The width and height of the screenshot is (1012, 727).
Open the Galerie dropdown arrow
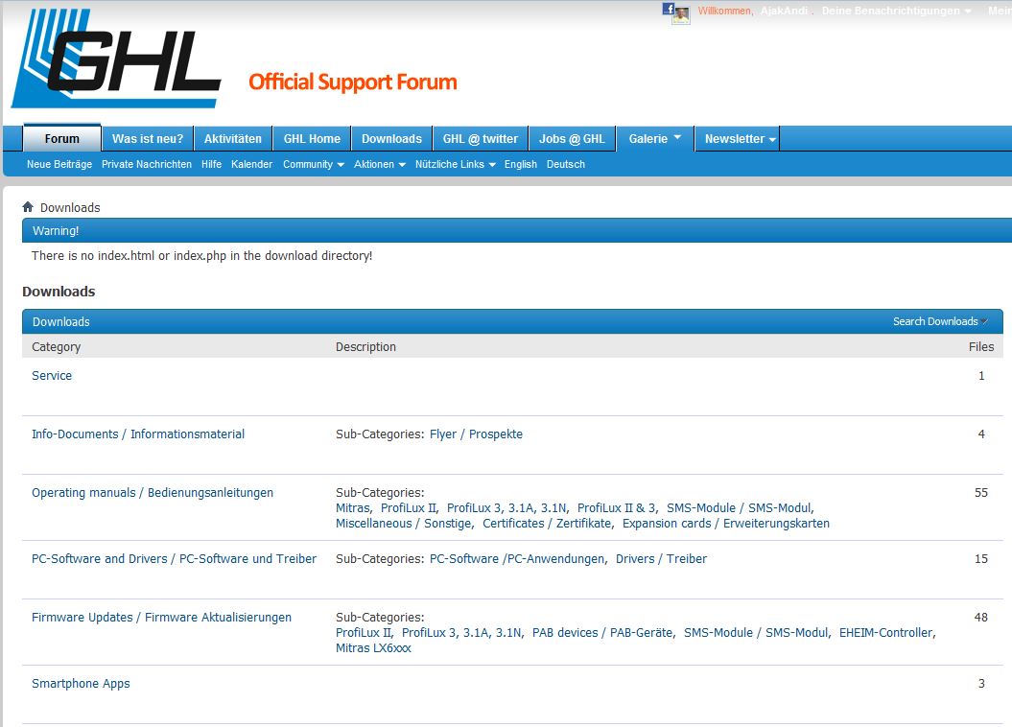tap(677, 138)
